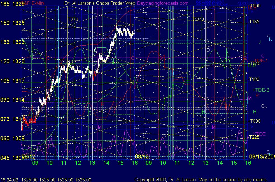
Task: Click the "09/12/2006 15:30 Local" timestamp
Action: point(211,4)
